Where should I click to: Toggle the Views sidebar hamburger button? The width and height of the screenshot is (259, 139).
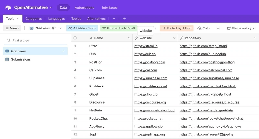12,28
